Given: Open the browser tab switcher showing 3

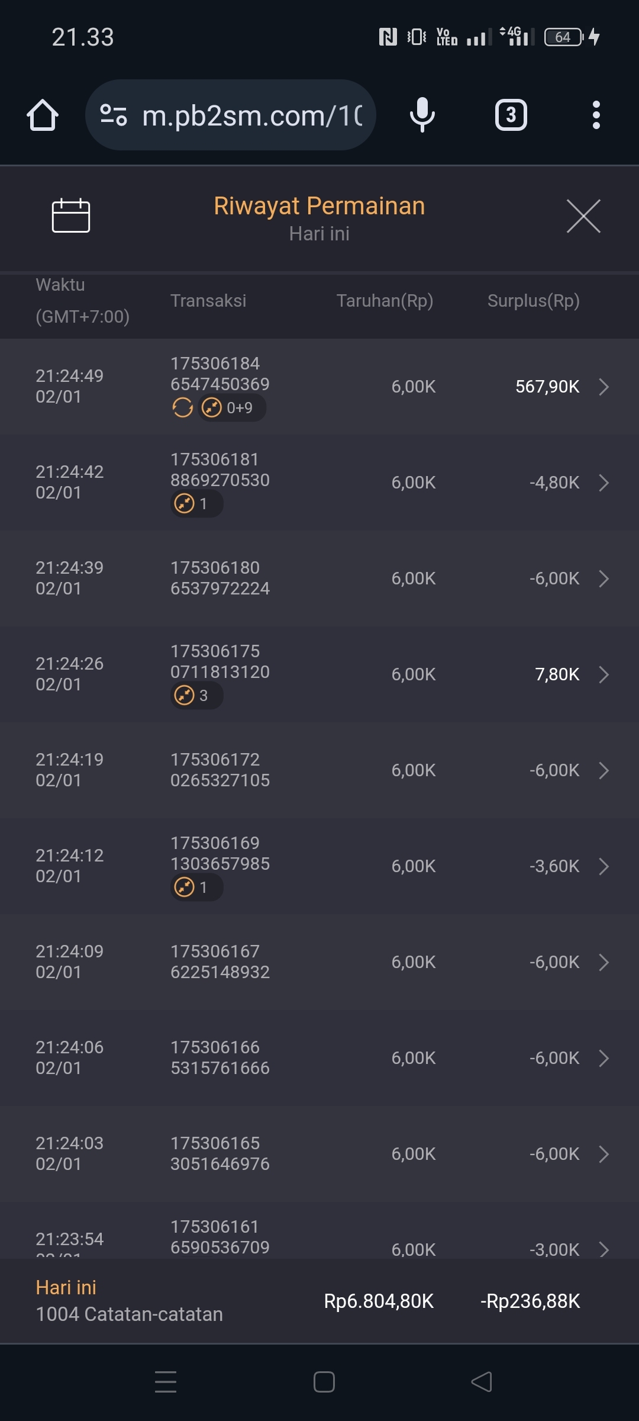Looking at the screenshot, I should pos(511,115).
